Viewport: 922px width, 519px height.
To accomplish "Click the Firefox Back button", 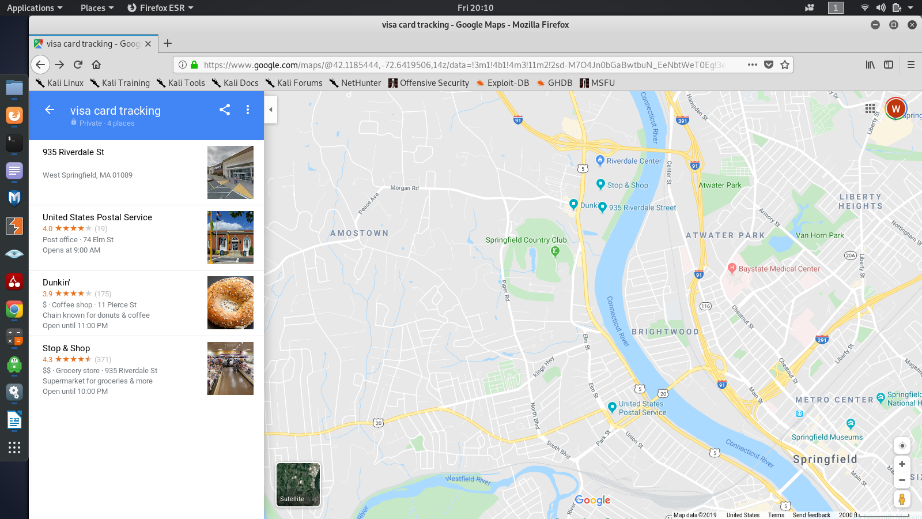I will [40, 65].
